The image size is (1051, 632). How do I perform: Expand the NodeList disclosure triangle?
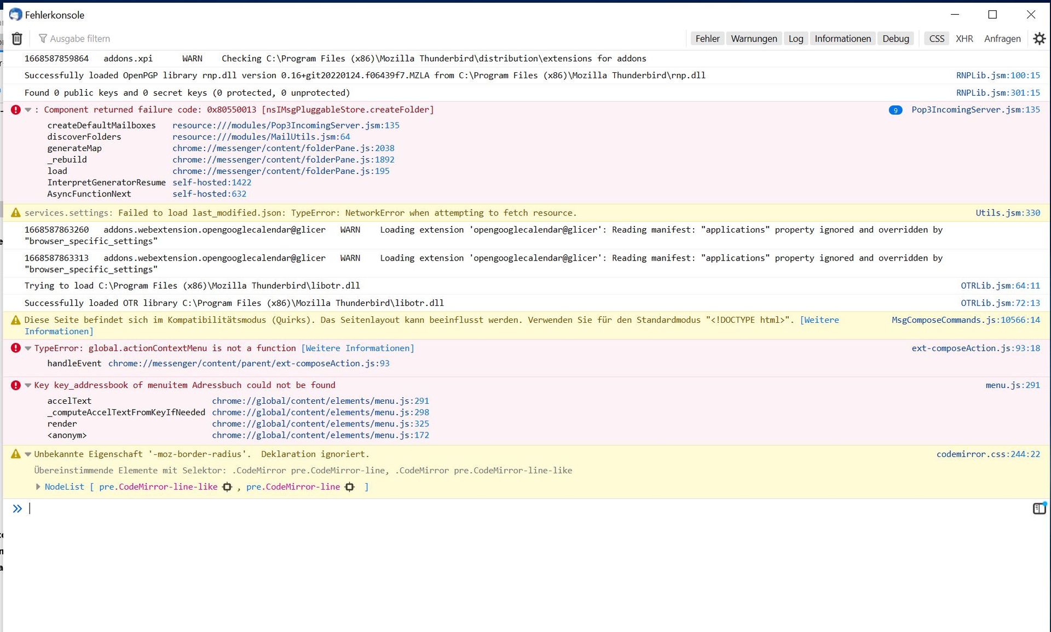(x=38, y=487)
